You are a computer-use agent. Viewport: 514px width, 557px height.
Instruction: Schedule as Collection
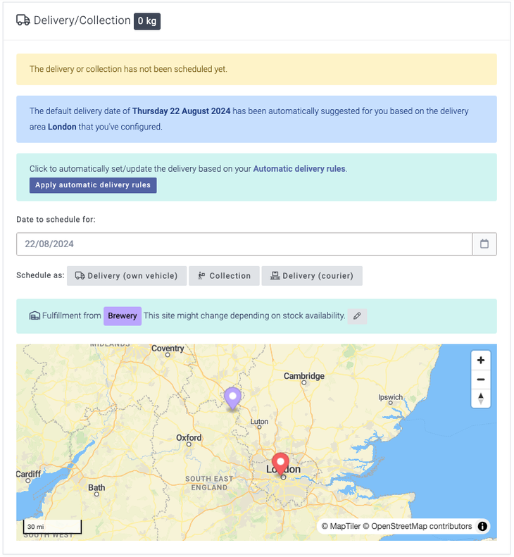coord(224,276)
